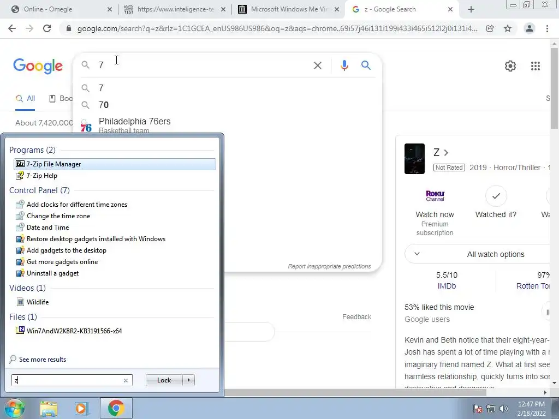The image size is (559, 419).
Task: Open volume speaker icon in tray
Action: (503, 409)
